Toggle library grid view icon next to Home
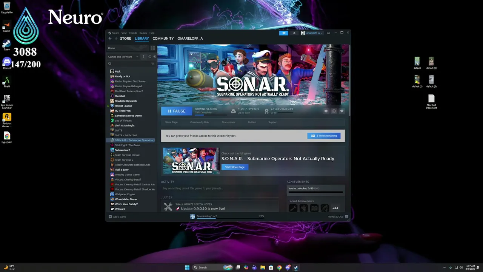 tap(153, 48)
